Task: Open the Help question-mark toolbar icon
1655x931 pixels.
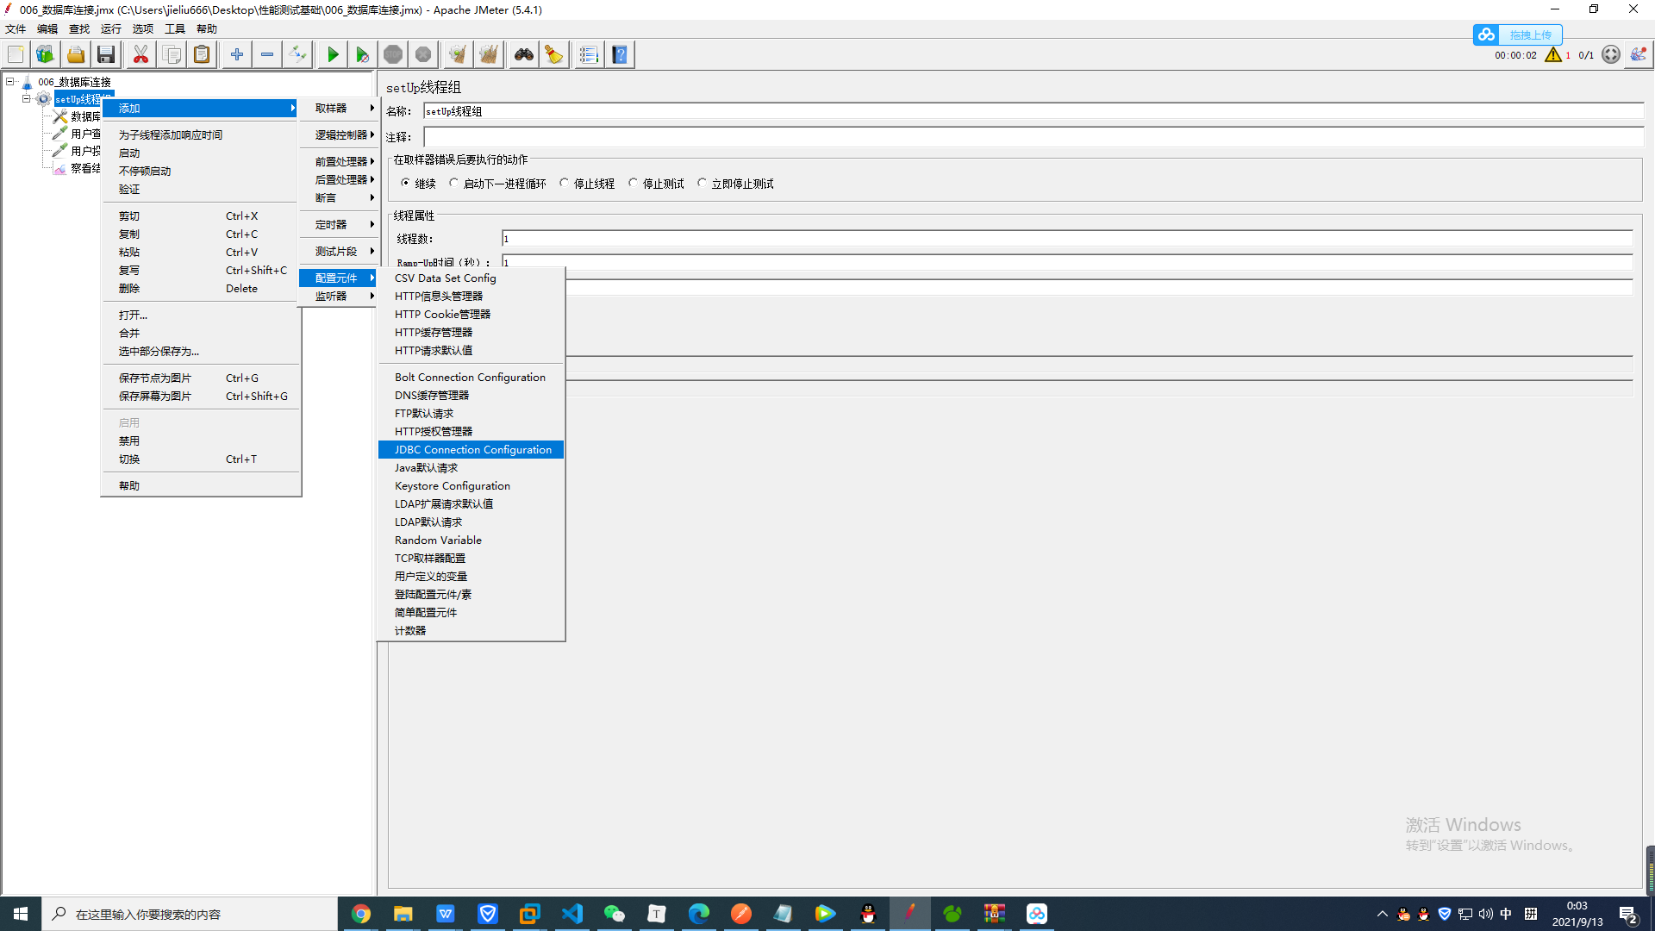Action: click(x=620, y=55)
